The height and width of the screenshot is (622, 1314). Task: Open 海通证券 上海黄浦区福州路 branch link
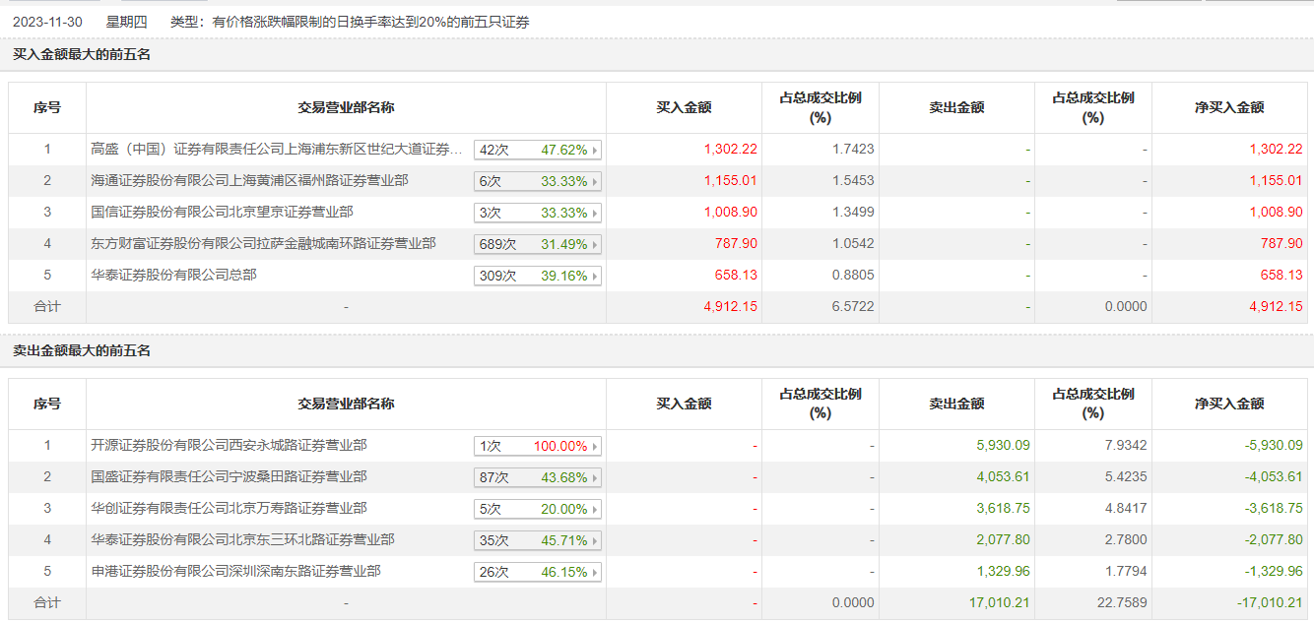coord(249,180)
